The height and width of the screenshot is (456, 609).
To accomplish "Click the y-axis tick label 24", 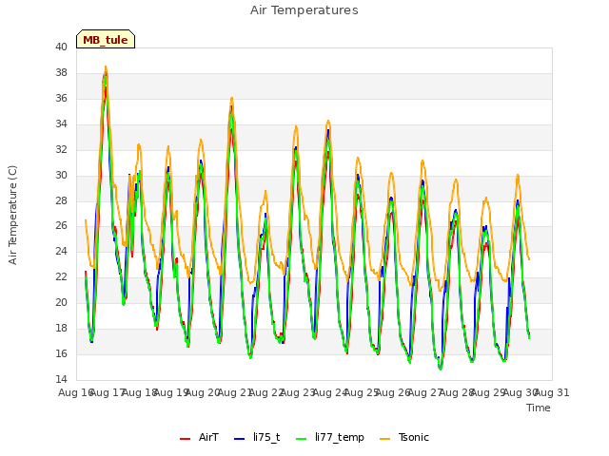I will (x=61, y=251).
